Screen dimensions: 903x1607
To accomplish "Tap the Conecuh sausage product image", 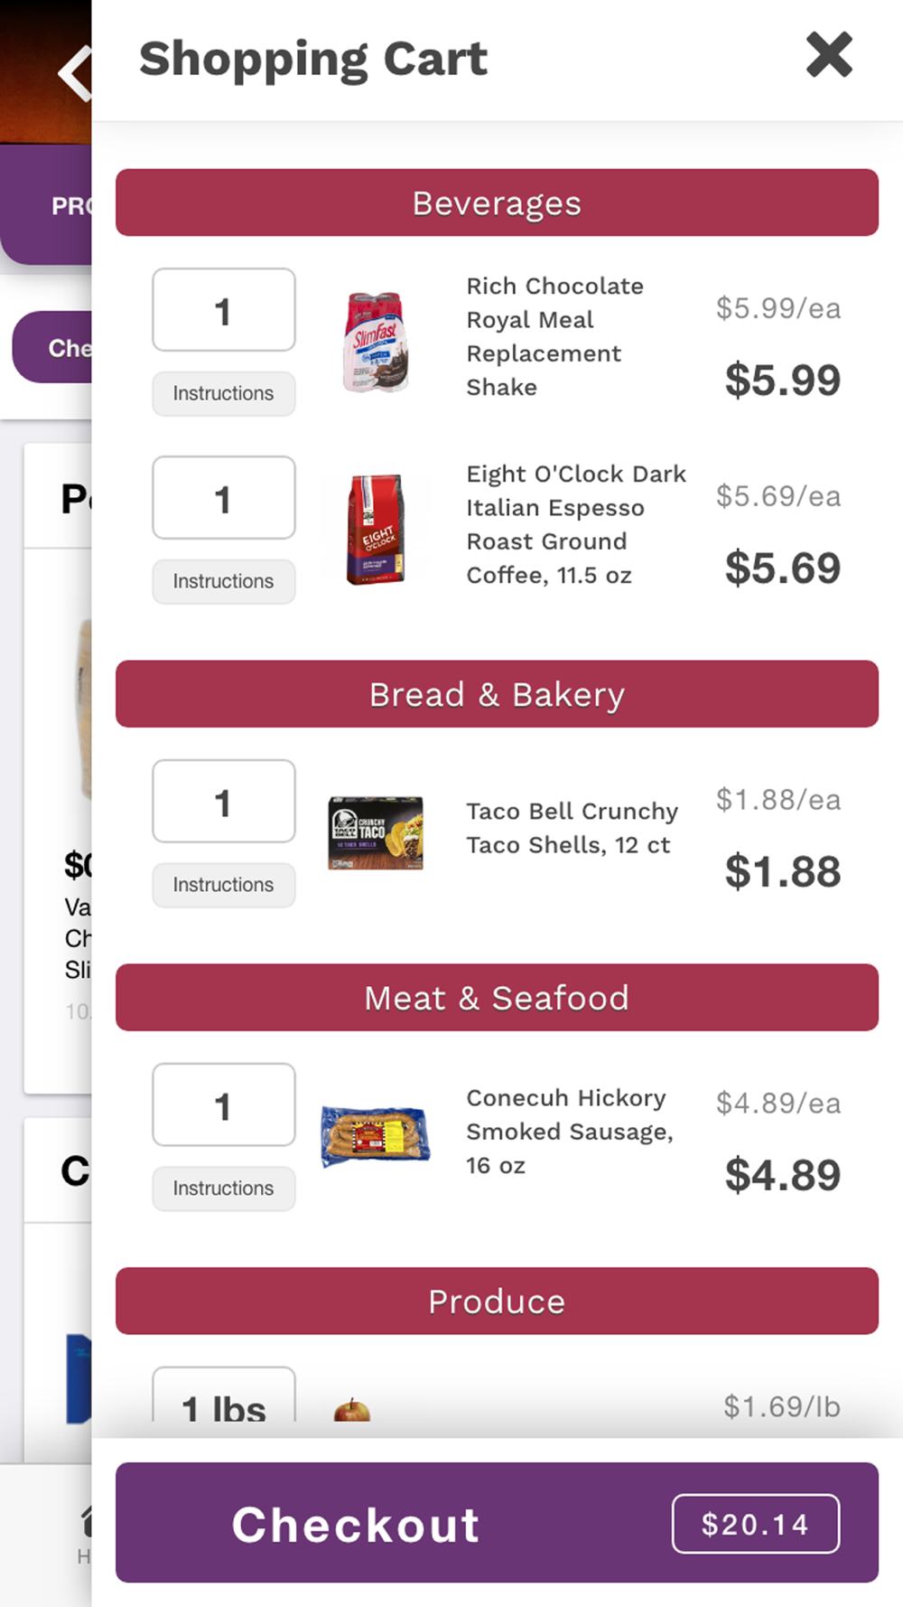I will [376, 1135].
